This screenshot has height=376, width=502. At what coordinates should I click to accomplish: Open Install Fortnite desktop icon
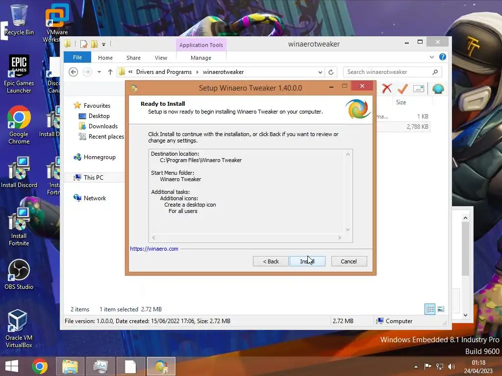(19, 227)
